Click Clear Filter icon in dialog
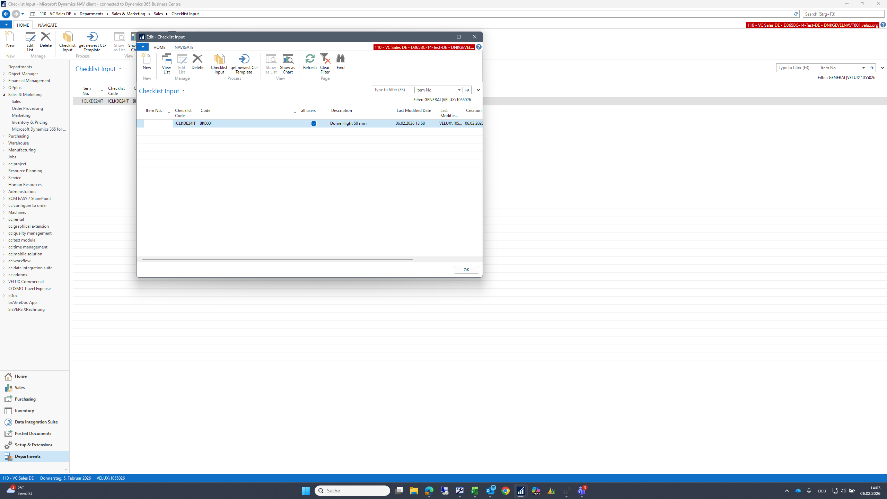The width and height of the screenshot is (887, 499). 325,64
